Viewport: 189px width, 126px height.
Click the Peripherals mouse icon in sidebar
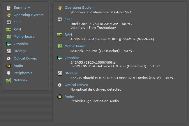pyautogui.click(x=8, y=73)
